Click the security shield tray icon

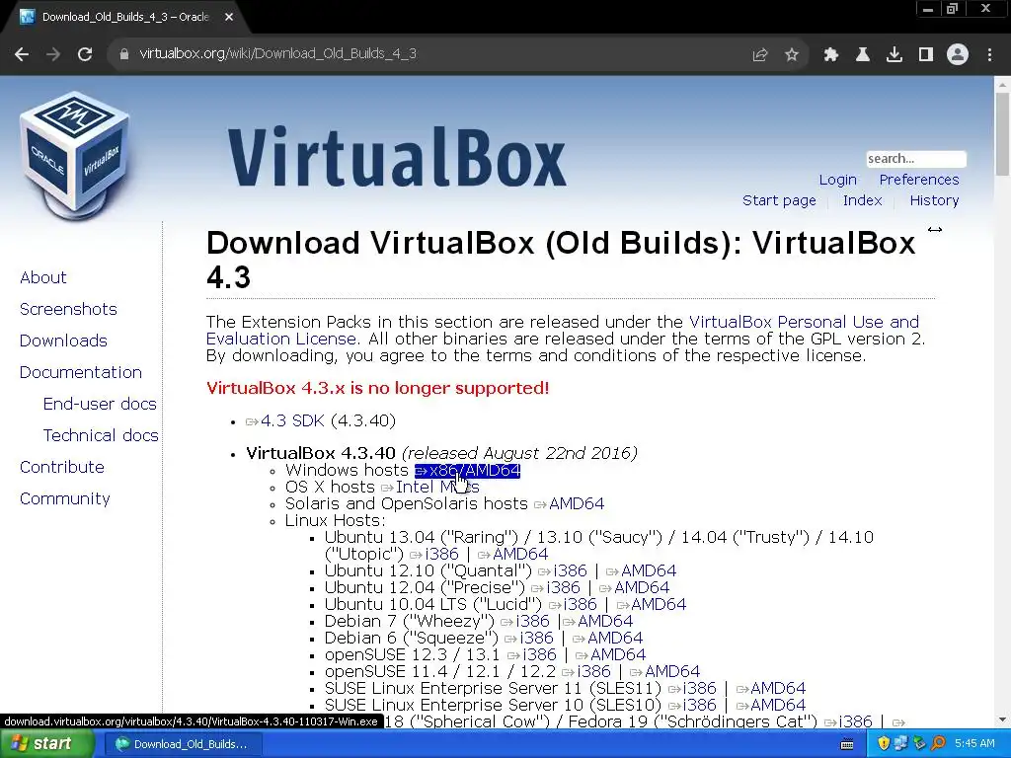[x=884, y=744]
